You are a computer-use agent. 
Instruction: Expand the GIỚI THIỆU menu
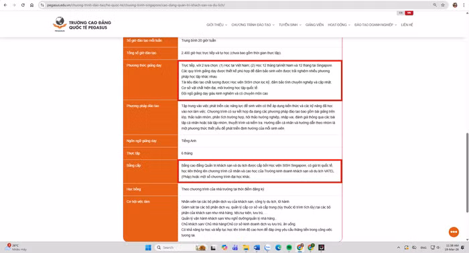[x=216, y=25]
